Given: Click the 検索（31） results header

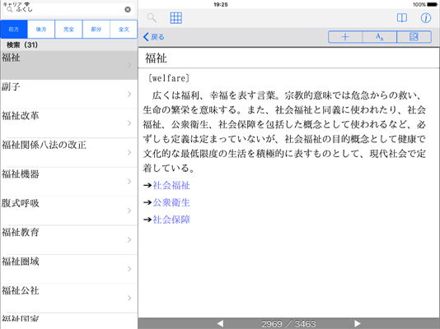Looking at the screenshot, I should pyautogui.click(x=22, y=44).
